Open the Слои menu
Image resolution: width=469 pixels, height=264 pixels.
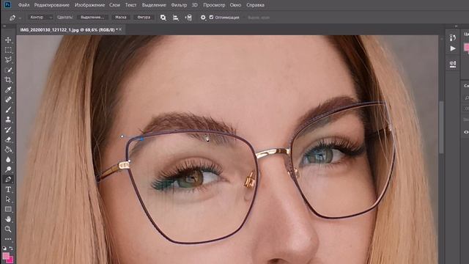[114, 5]
